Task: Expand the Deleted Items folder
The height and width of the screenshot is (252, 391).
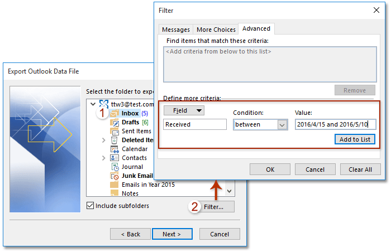Action: 103,140
